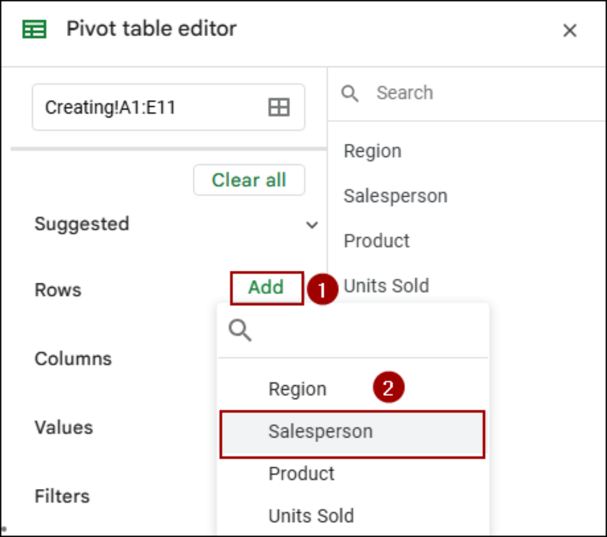Image resolution: width=607 pixels, height=537 pixels.
Task: Select the Product field in the sidebar
Action: (376, 241)
